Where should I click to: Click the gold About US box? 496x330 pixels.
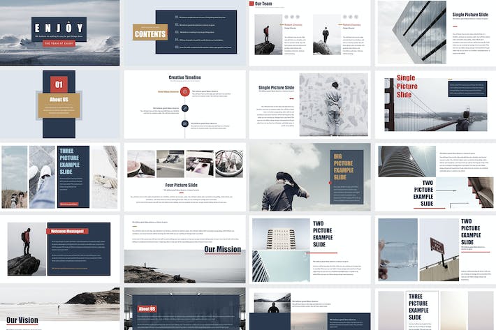[x=59, y=105]
